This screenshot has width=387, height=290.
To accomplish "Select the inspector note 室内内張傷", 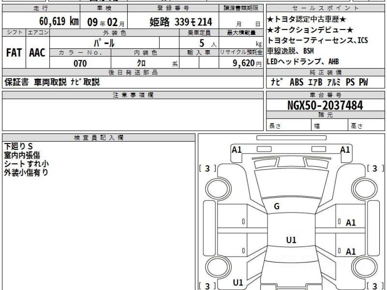I will click(x=22, y=155).
